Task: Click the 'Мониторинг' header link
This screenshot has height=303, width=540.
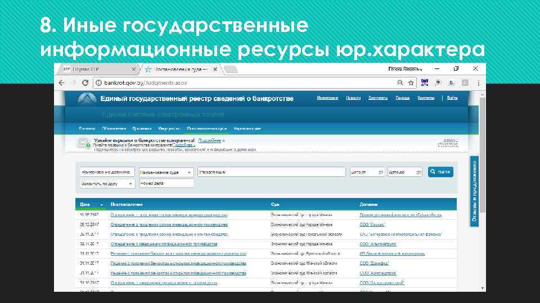Action: pos(327,98)
